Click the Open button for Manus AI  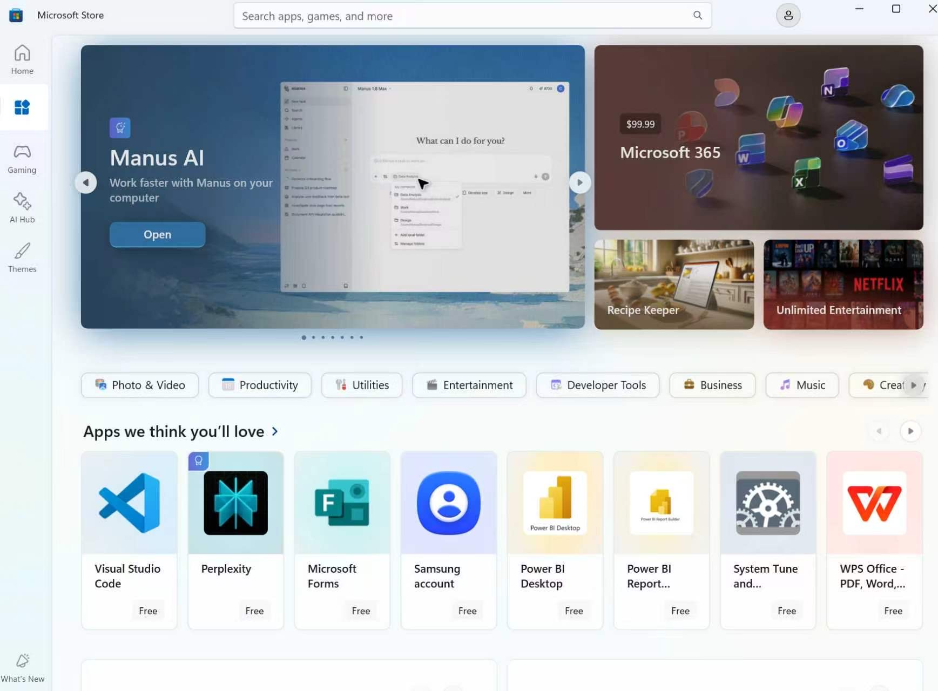click(157, 234)
